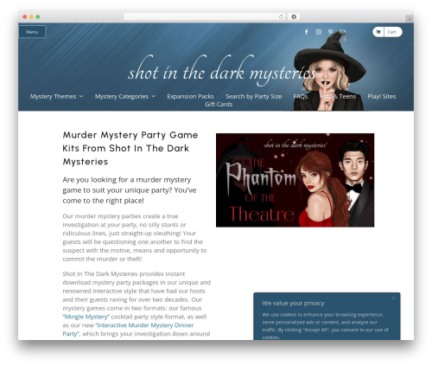Click the email envelope icon
Screen dimensions: 432x366
pos(342,32)
